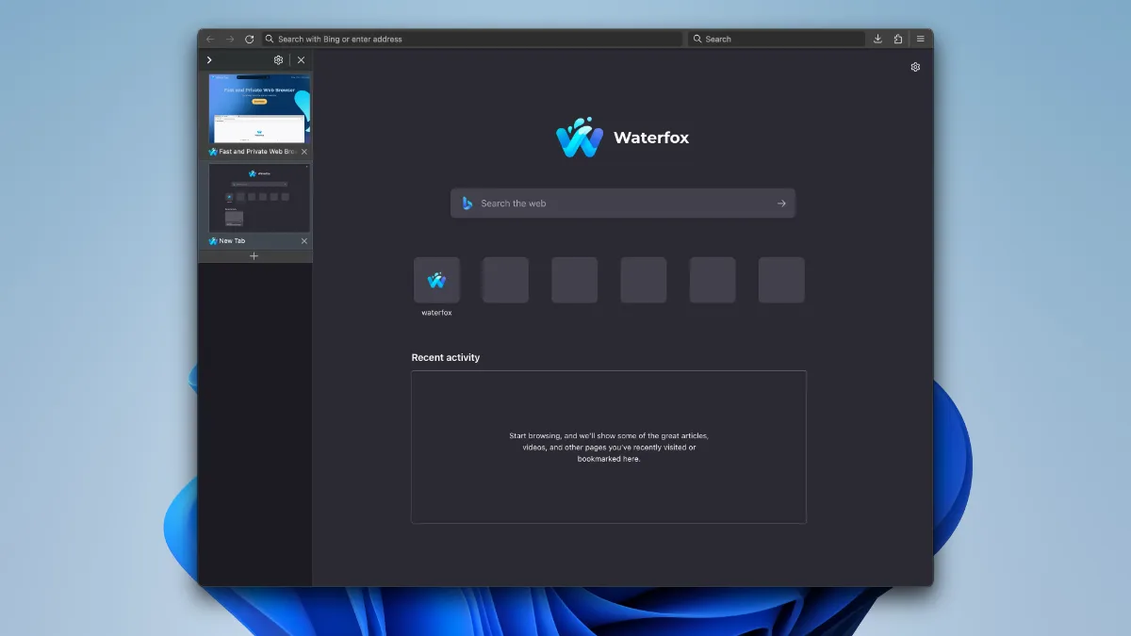Image resolution: width=1131 pixels, height=636 pixels.
Task: Close the Fast and Private Web tab
Action: pos(303,151)
